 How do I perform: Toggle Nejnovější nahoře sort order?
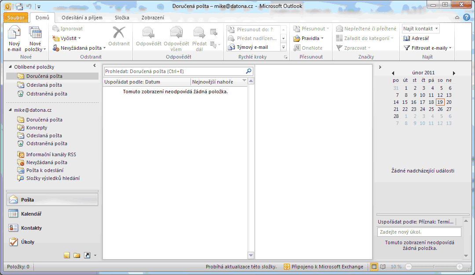point(219,82)
